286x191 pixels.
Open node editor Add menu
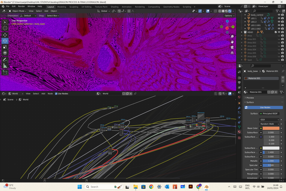click(x=43, y=94)
